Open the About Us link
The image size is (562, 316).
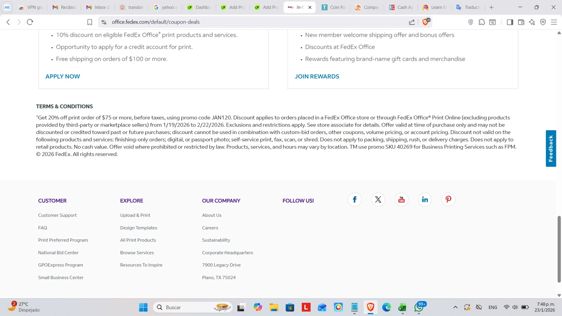click(212, 215)
